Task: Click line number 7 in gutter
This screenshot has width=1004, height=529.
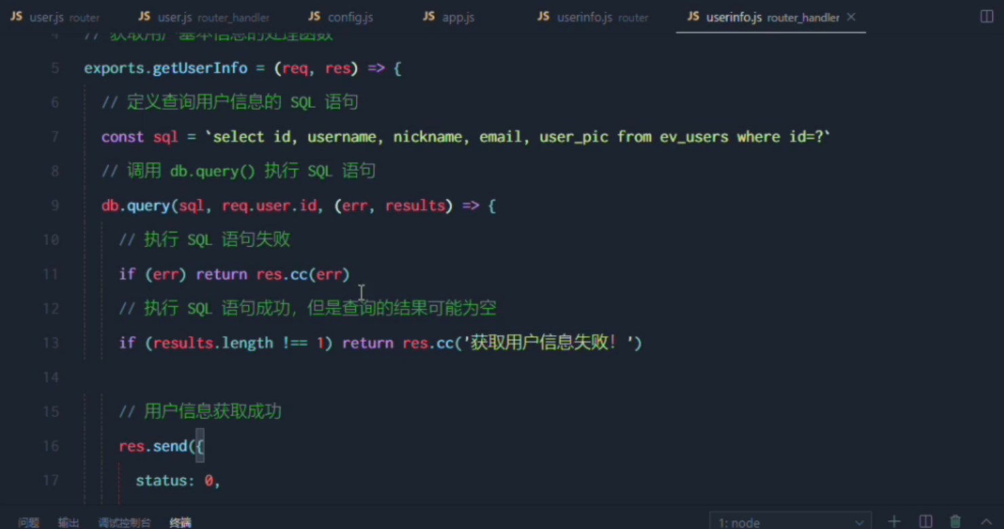Action: click(x=56, y=137)
